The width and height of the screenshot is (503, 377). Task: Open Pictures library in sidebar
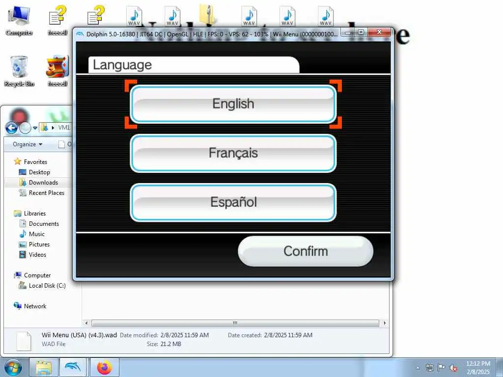coord(34,244)
